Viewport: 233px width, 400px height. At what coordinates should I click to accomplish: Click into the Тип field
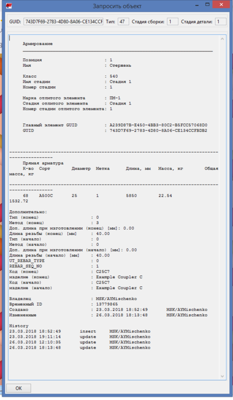click(x=123, y=22)
